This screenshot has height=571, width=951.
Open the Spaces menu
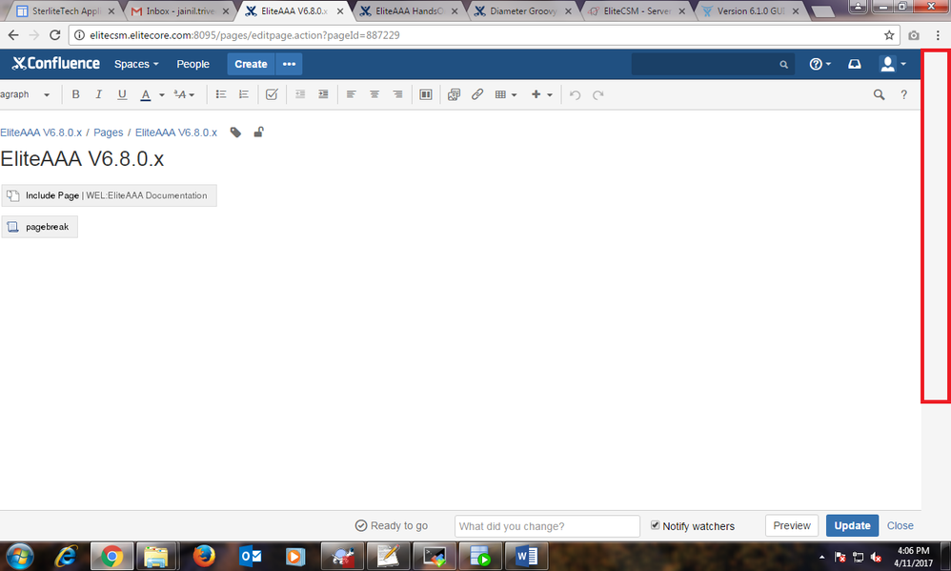point(136,64)
